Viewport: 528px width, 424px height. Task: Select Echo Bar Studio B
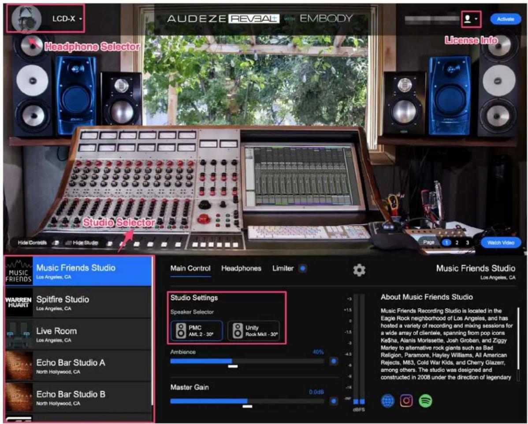pyautogui.click(x=78, y=398)
